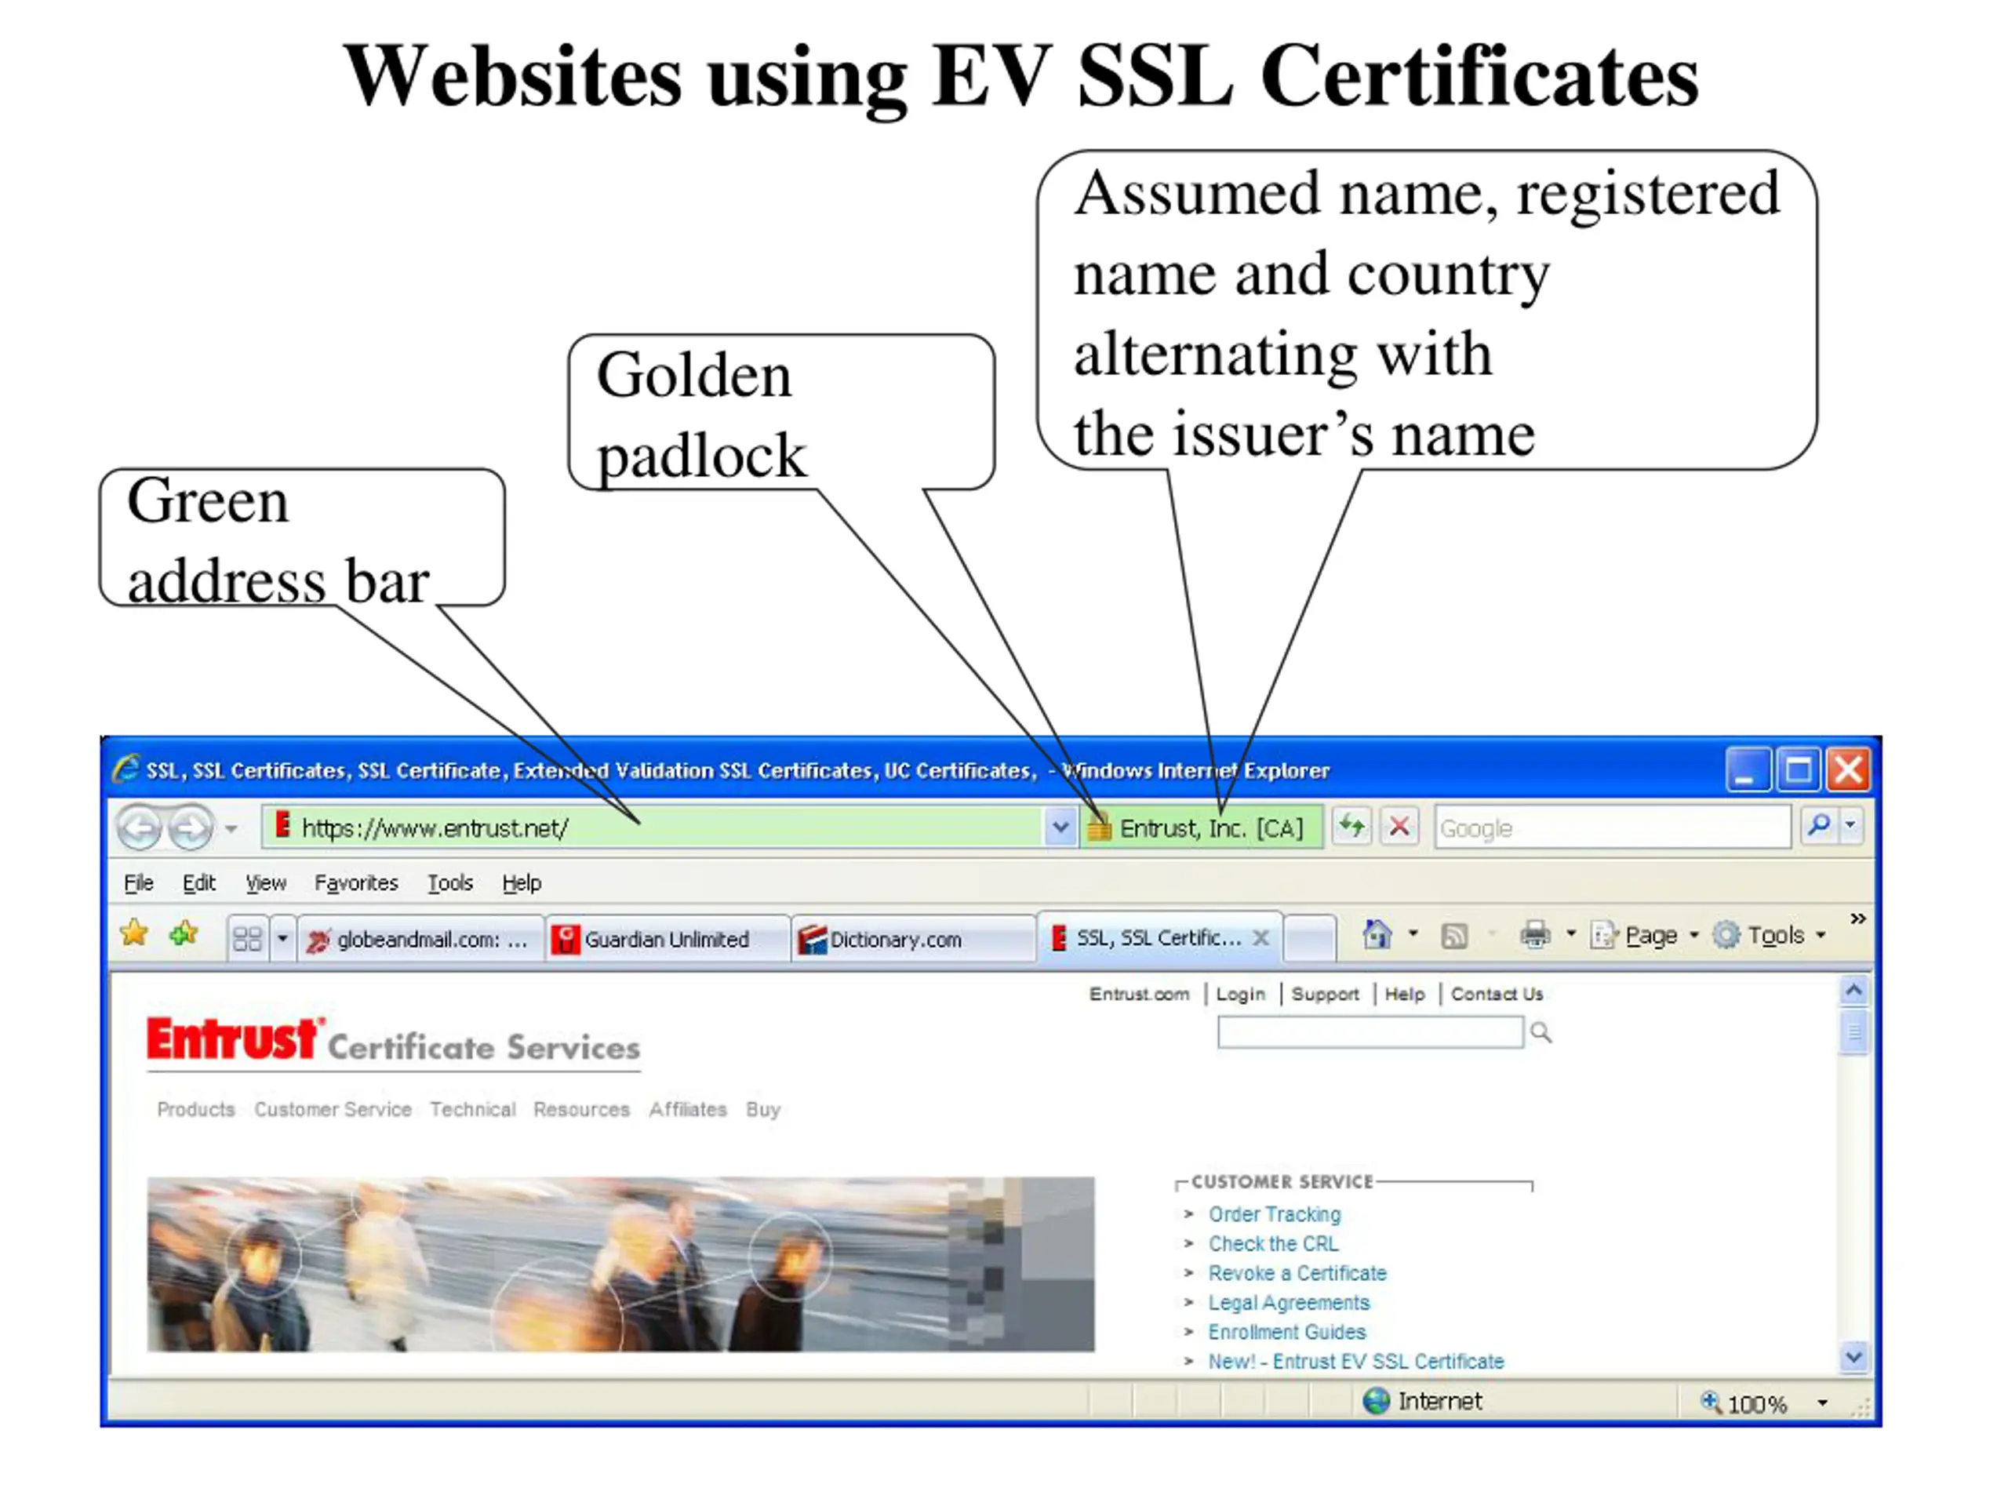Click the Login link
This screenshot has height=1506, width=2008.
[x=1240, y=994]
